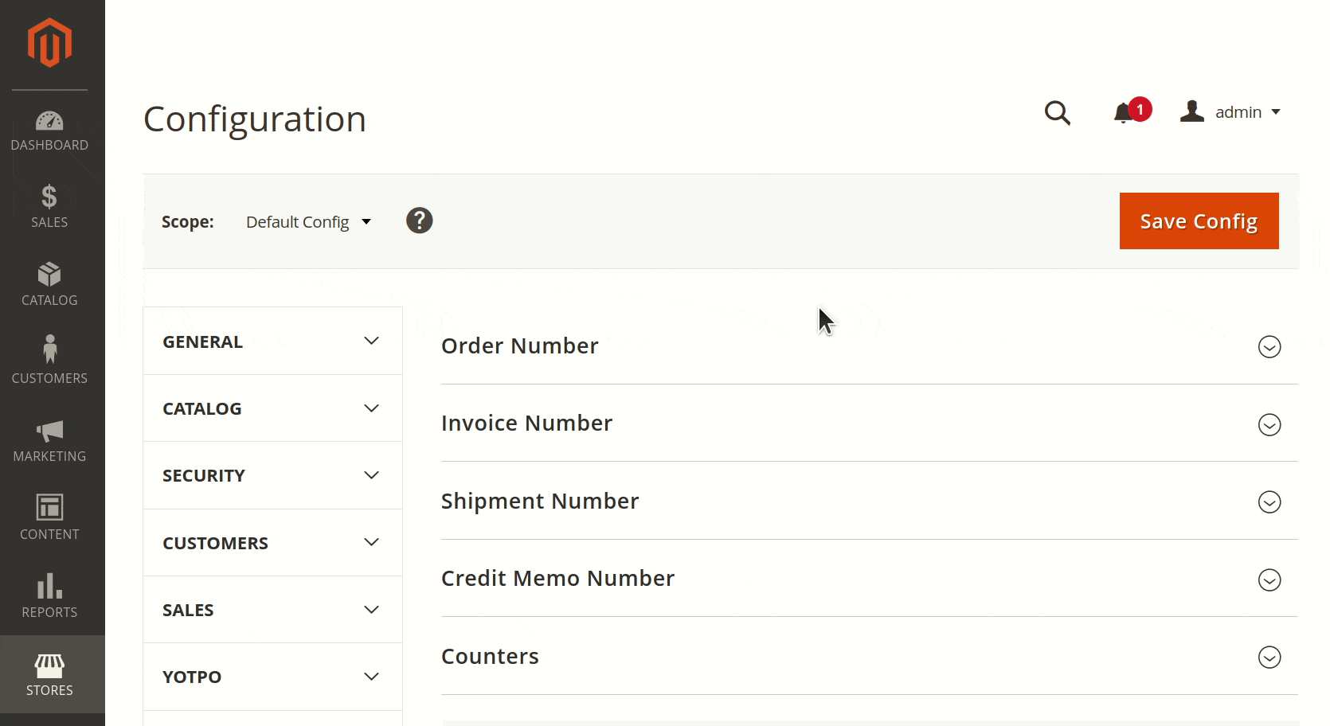
Task: Expand the YOTPO menu section
Action: pos(271,676)
